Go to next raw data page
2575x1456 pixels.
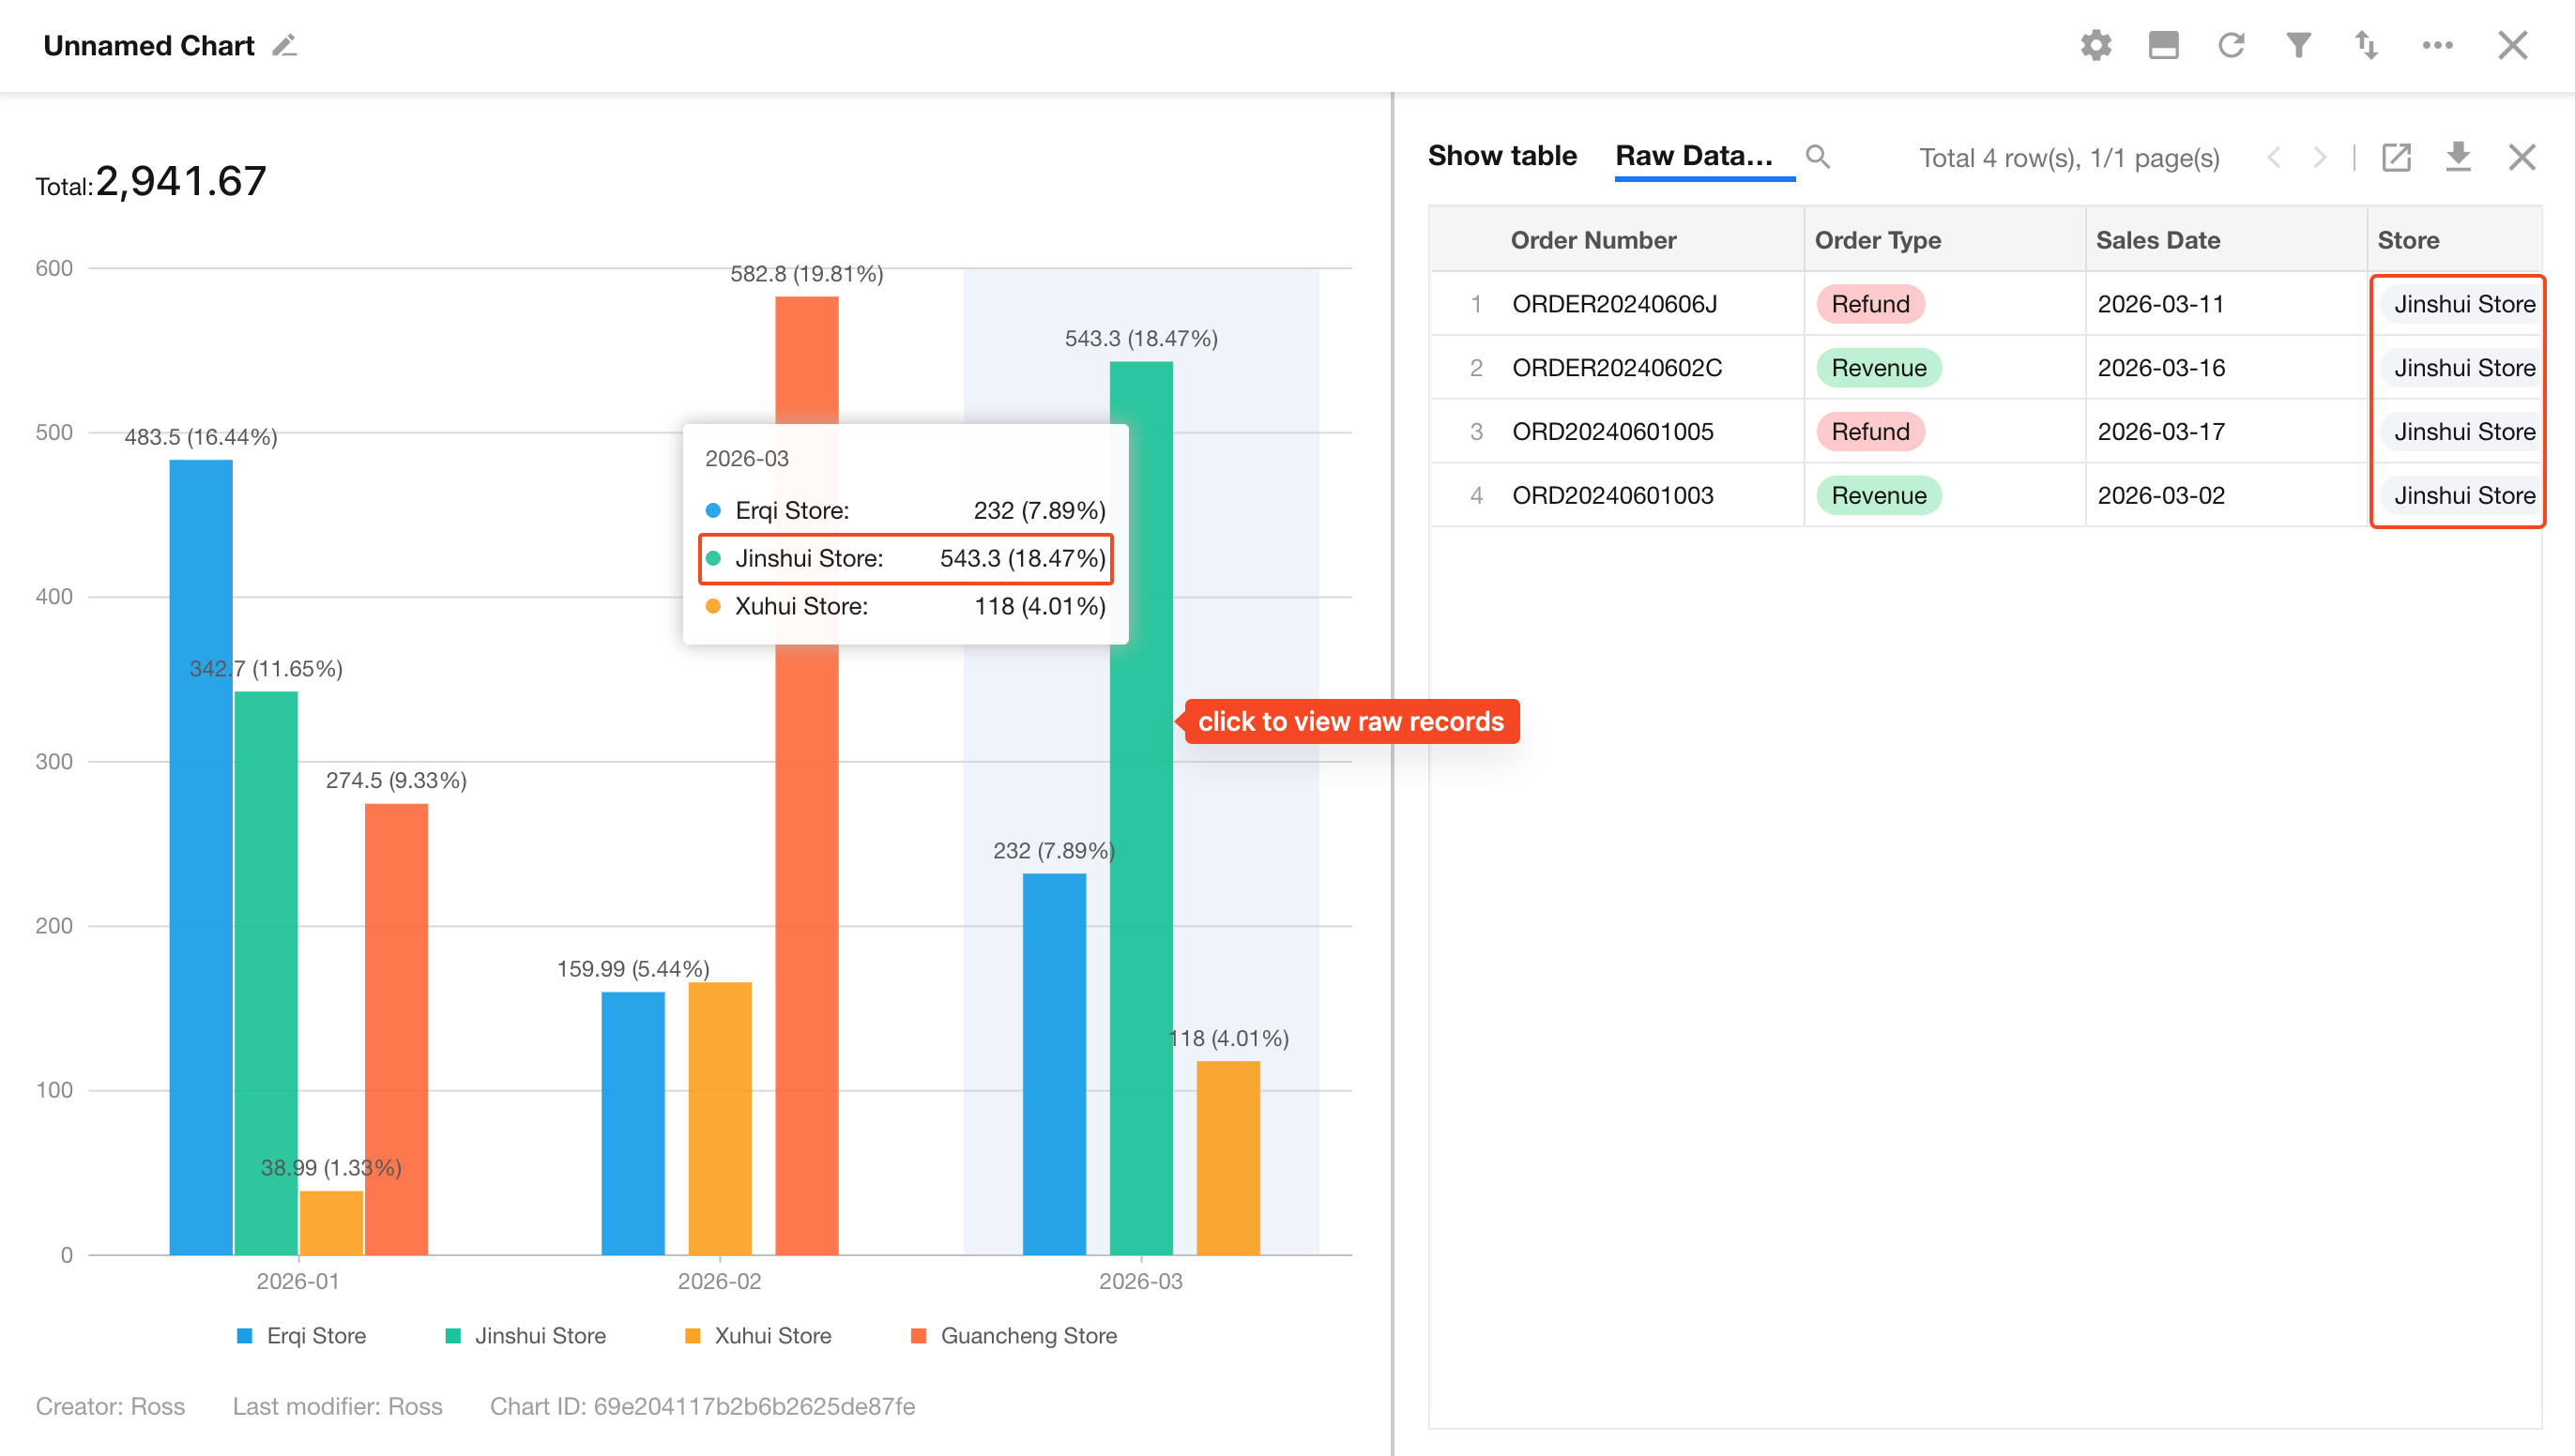[2319, 157]
